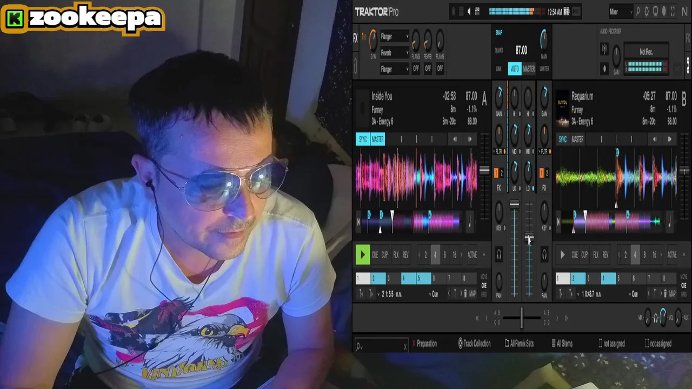Open the Cue type dropdown on deck B
The image size is (692, 389).
635,294
